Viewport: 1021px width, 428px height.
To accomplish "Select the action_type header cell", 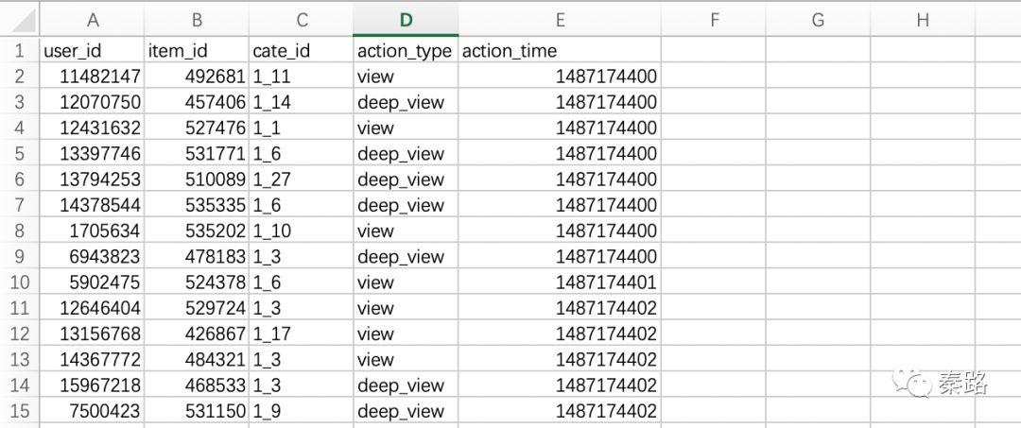I will point(406,51).
